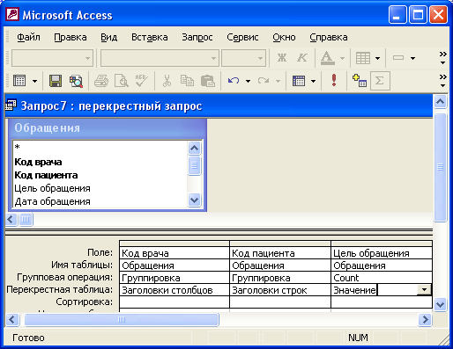This screenshot has width=453, height=349.
Task: Click scroll up arrow in Обращения field list
Action: (x=194, y=148)
